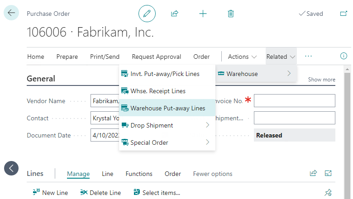Click the trash delete icon
Image resolution: width=353 pixels, height=199 pixels.
(231, 14)
